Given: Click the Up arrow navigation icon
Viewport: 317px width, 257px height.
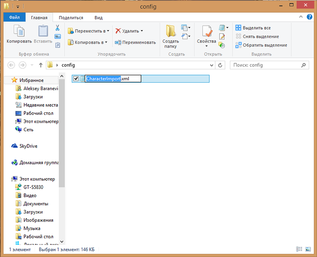Looking at the screenshot, I should [x=40, y=65].
